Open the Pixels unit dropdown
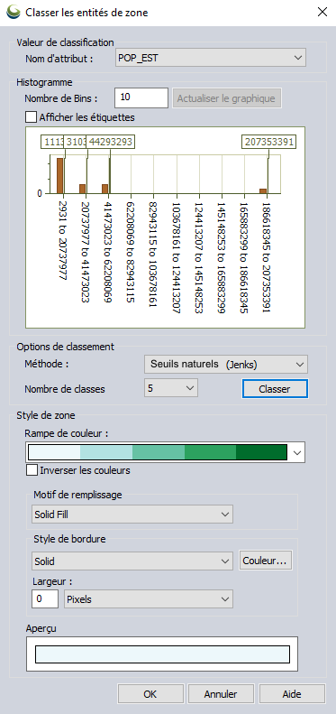This screenshot has height=714, width=336. tap(149, 599)
